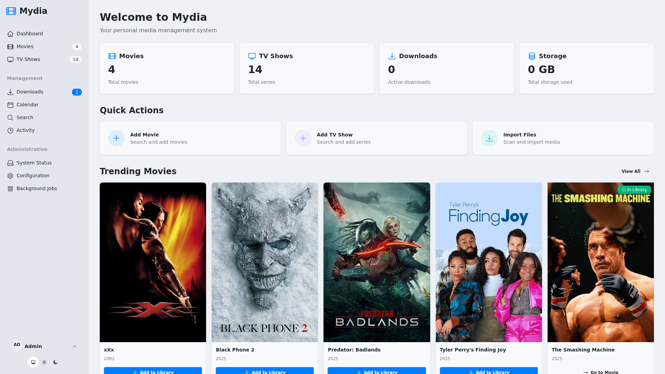This screenshot has height=374, width=665.
Task: Click the Import Files download icon
Action: tap(489, 138)
